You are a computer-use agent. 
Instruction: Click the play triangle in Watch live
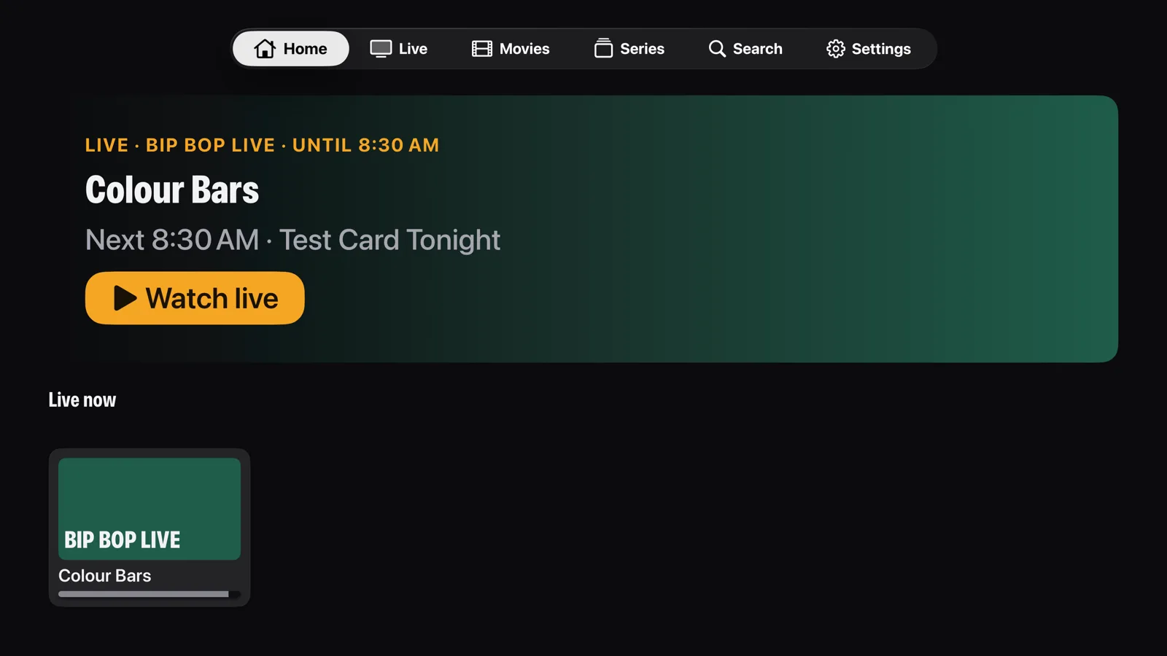(125, 298)
